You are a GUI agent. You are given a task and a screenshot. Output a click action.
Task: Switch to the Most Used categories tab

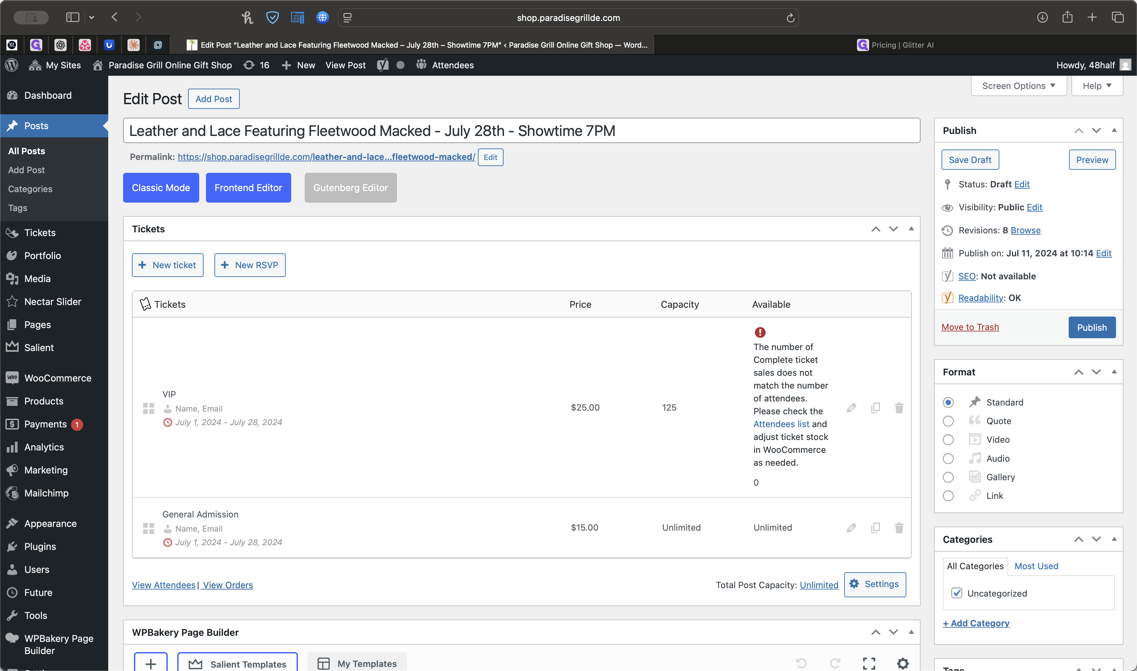coord(1036,566)
